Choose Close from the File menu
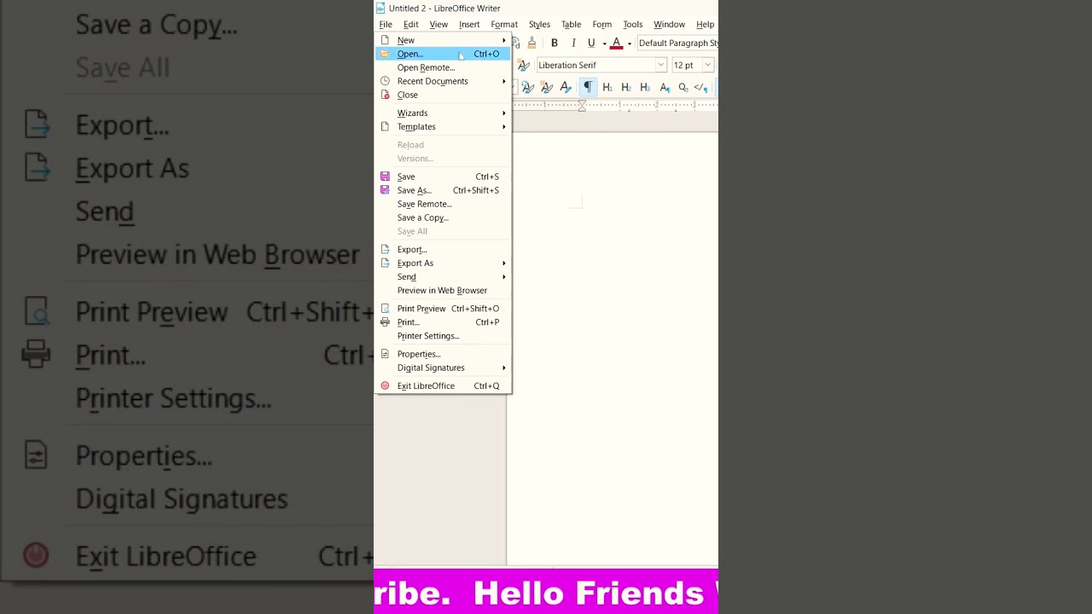This screenshot has width=1092, height=614. point(443,95)
